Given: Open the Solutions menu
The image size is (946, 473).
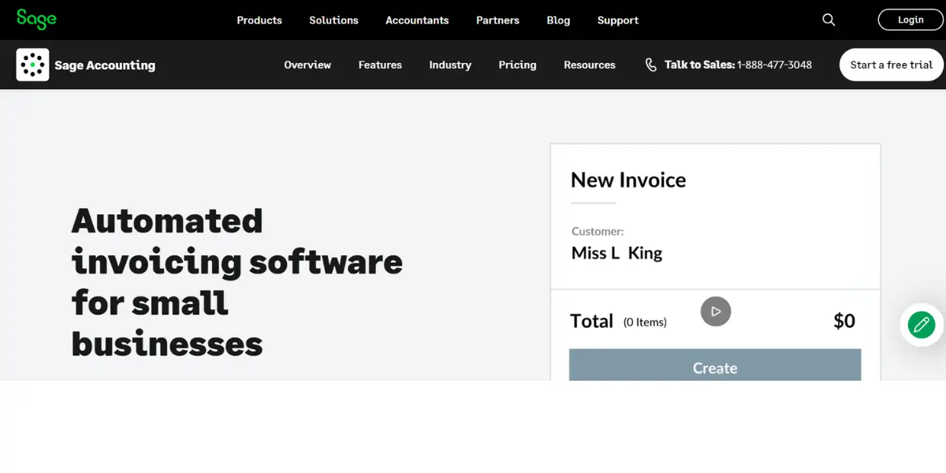Looking at the screenshot, I should 333,20.
